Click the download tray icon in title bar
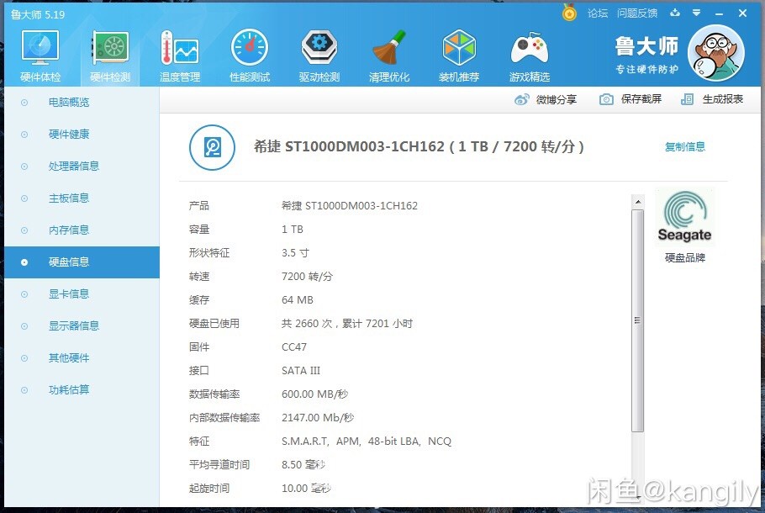 [675, 13]
